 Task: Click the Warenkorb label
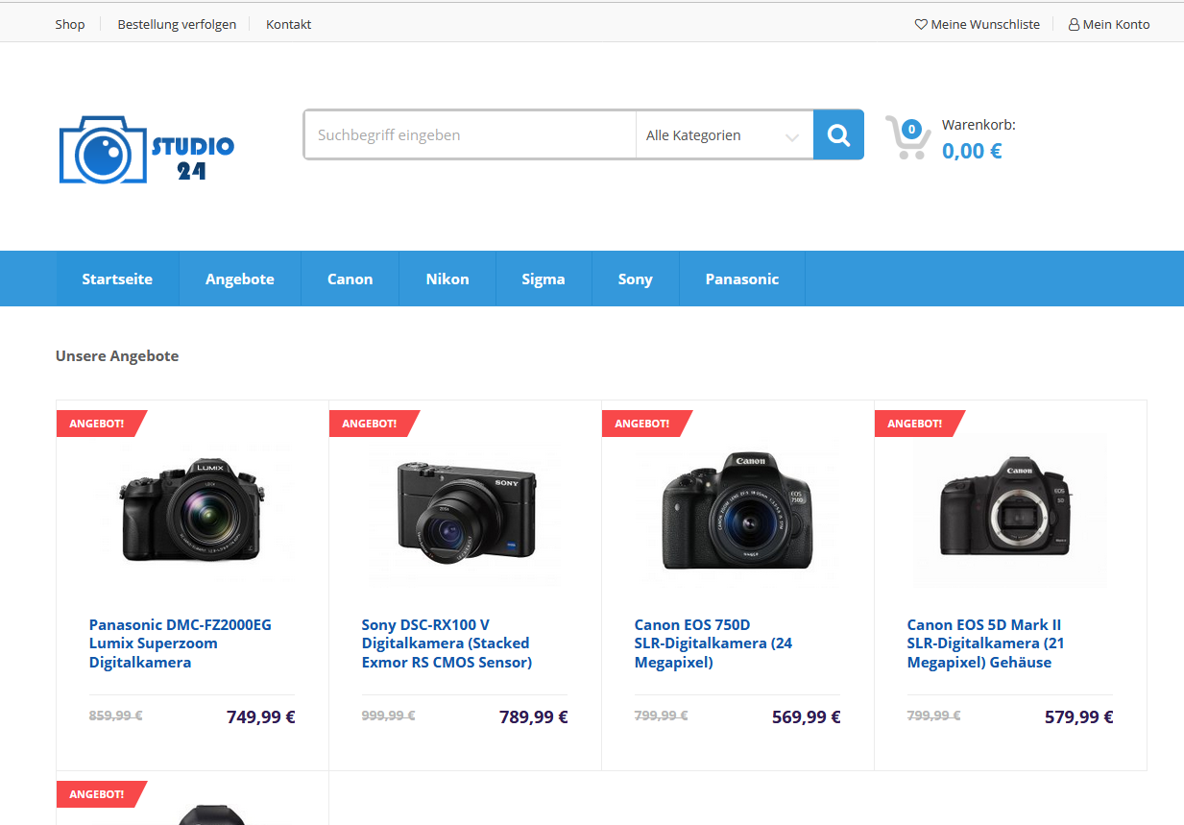[979, 125]
